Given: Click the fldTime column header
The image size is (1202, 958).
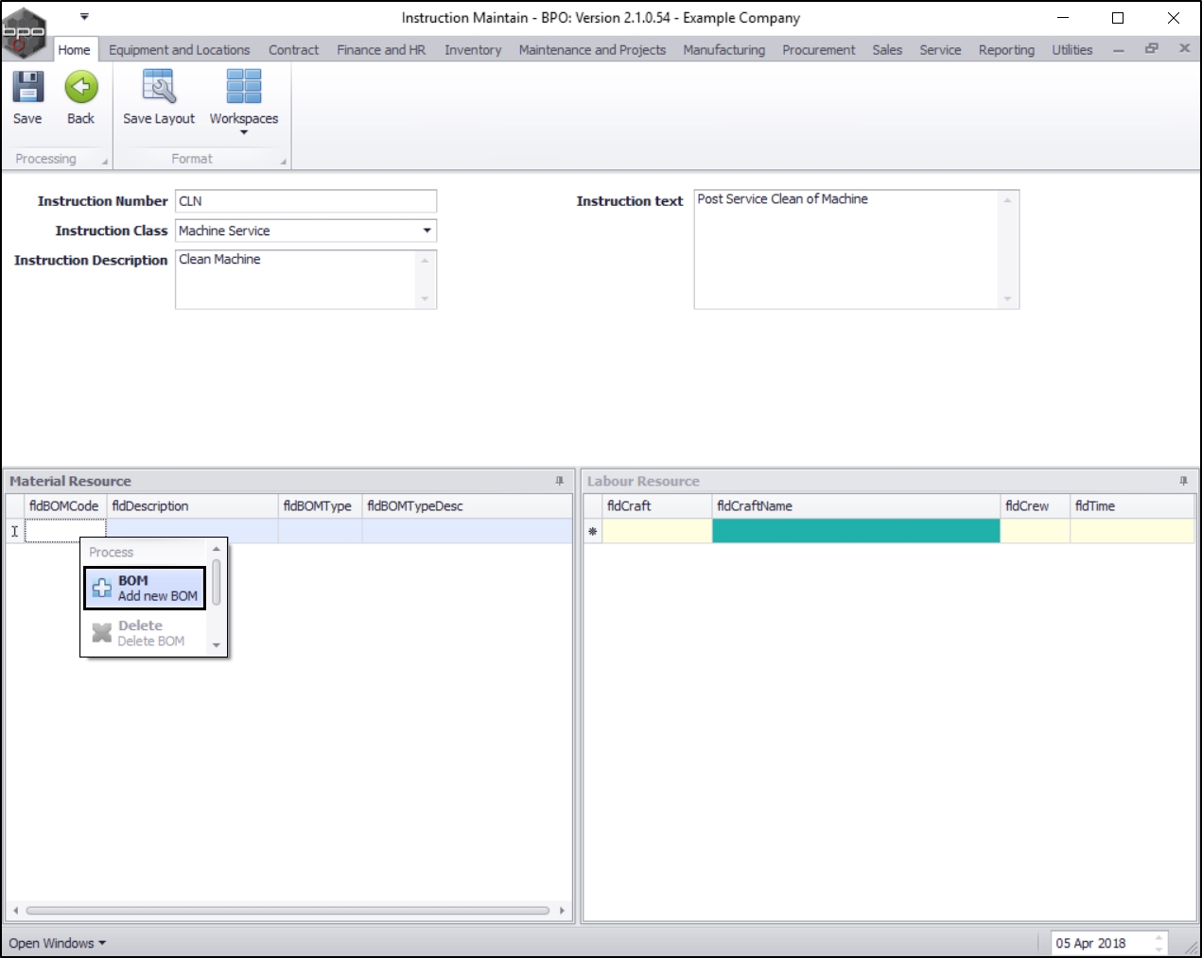Looking at the screenshot, I should [x=1133, y=505].
